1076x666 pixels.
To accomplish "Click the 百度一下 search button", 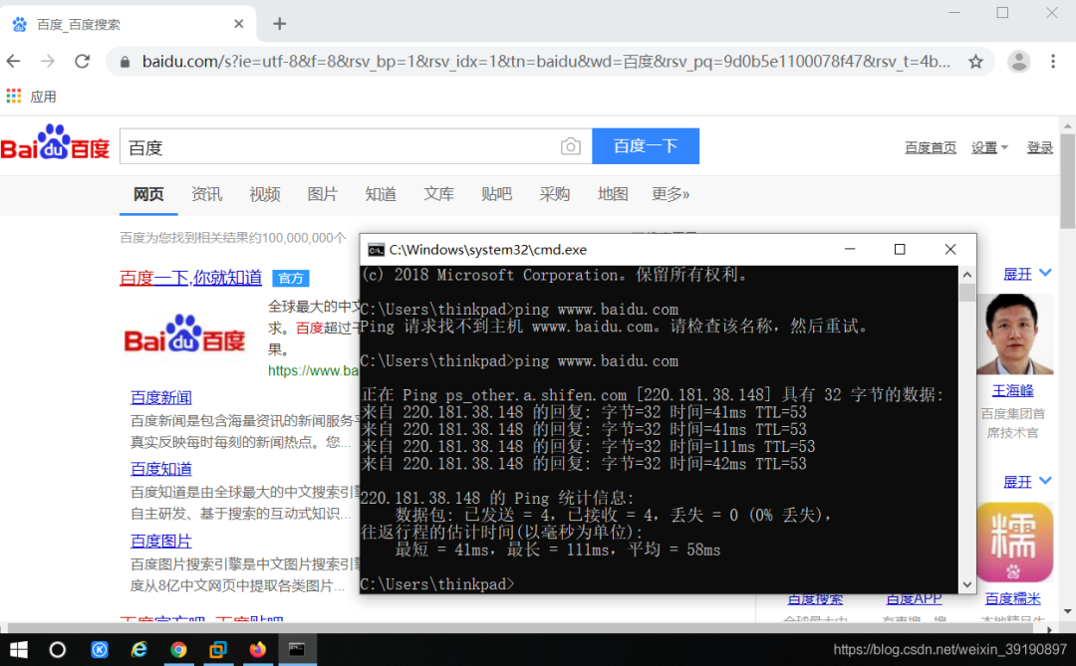I will tap(646, 145).
